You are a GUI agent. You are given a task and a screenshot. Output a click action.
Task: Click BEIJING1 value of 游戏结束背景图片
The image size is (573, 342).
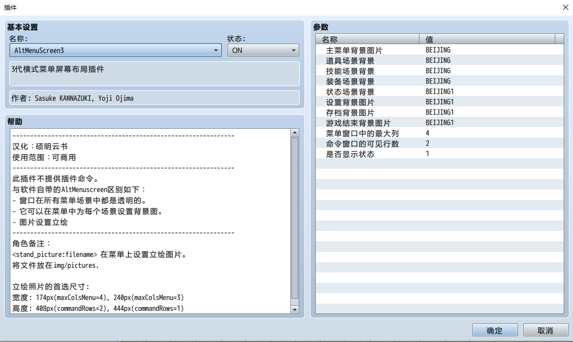point(440,123)
